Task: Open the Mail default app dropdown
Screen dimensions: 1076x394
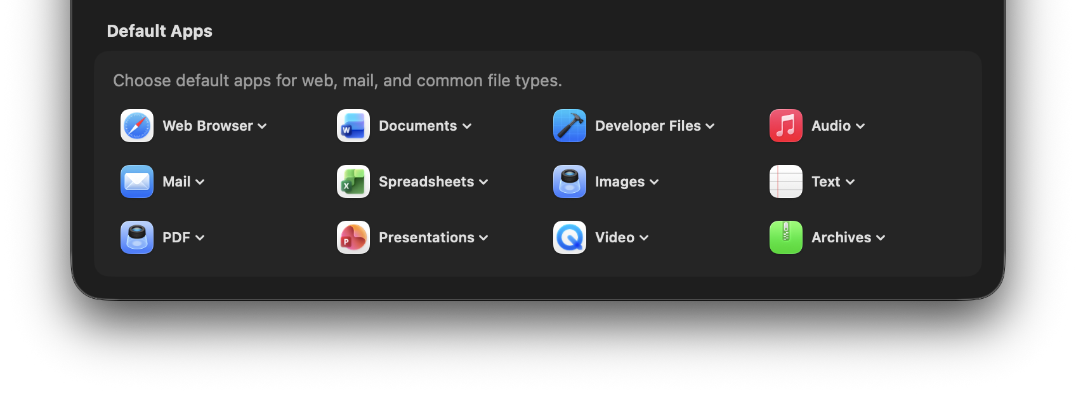Action: pos(183,181)
